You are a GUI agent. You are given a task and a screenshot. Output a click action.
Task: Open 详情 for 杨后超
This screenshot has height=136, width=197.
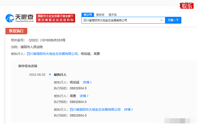pos(87,82)
